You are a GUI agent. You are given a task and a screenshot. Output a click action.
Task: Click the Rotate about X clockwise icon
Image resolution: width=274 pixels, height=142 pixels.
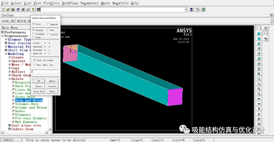click(x=259, y=119)
